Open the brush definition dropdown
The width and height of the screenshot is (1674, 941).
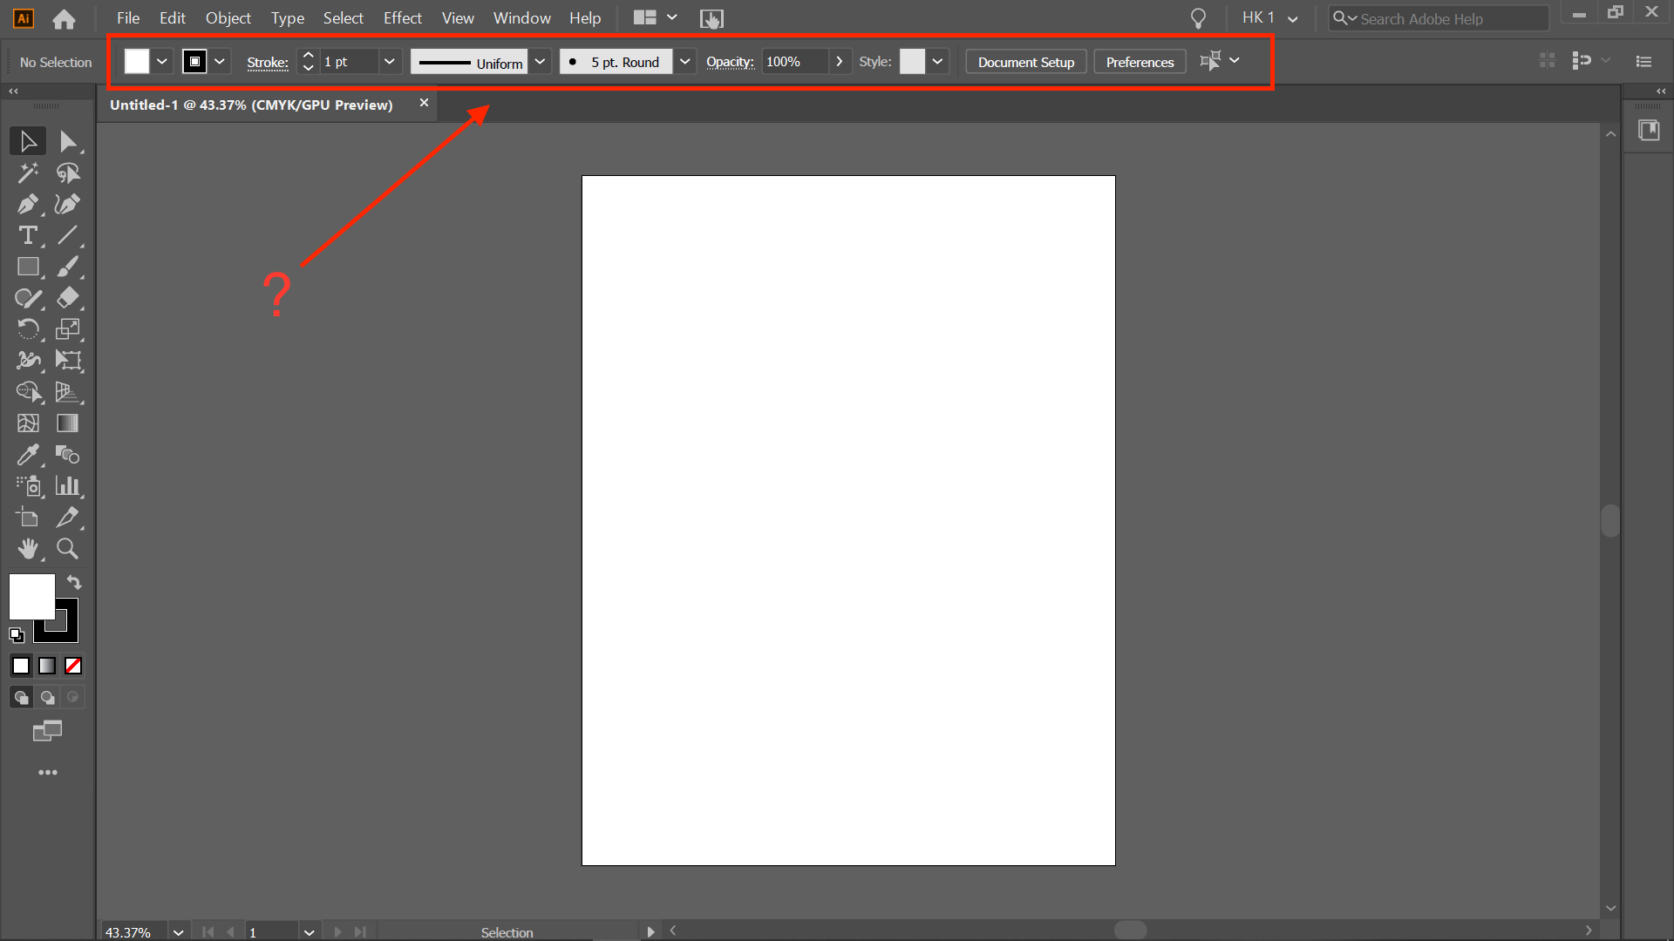click(x=685, y=61)
